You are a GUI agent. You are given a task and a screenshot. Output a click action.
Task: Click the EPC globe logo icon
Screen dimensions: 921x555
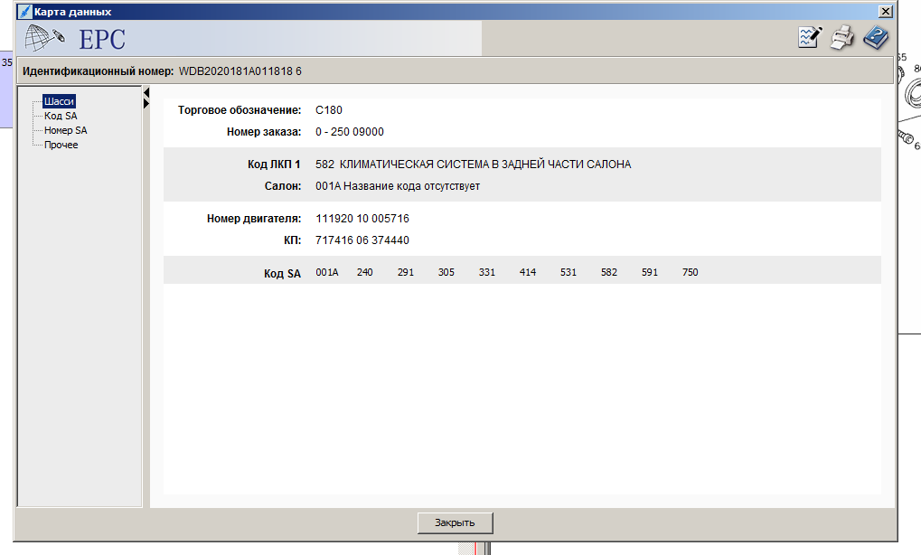point(44,38)
